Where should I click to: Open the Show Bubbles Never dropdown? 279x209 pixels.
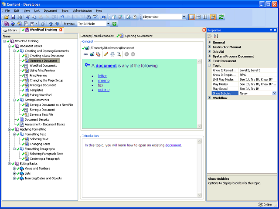[x=274, y=93]
